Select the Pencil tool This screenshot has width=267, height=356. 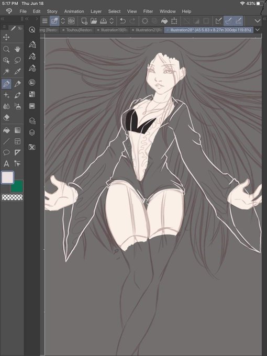17,84
